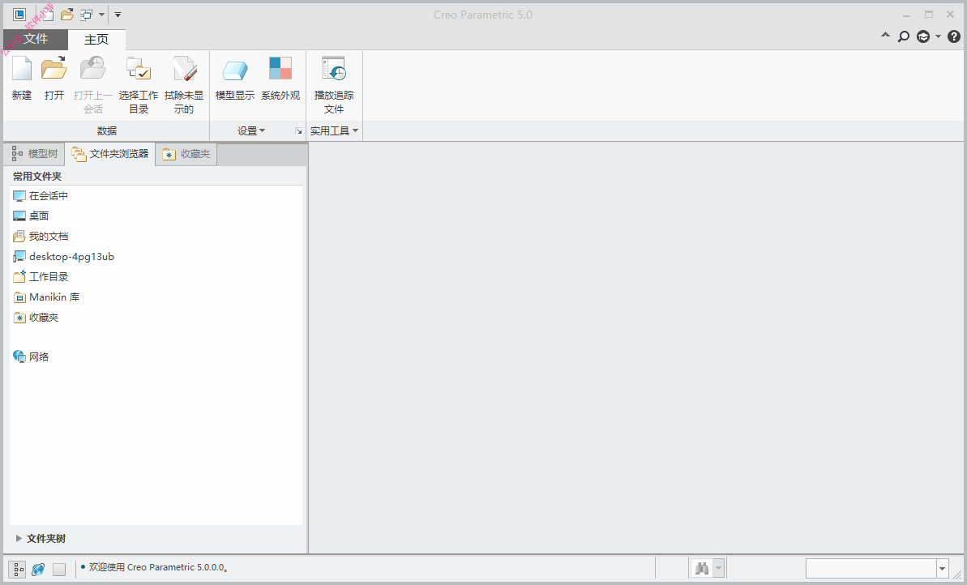Click the New file icon in the quick access toolbar
967x585 pixels.
click(x=48, y=14)
